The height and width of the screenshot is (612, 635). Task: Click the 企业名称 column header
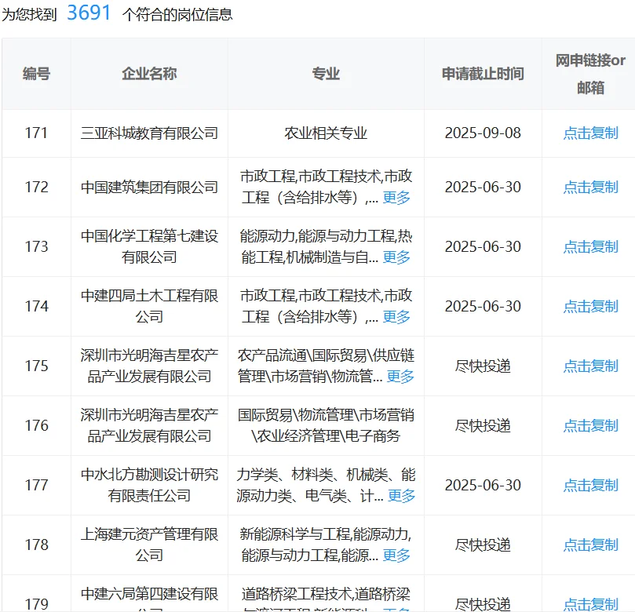pos(149,74)
